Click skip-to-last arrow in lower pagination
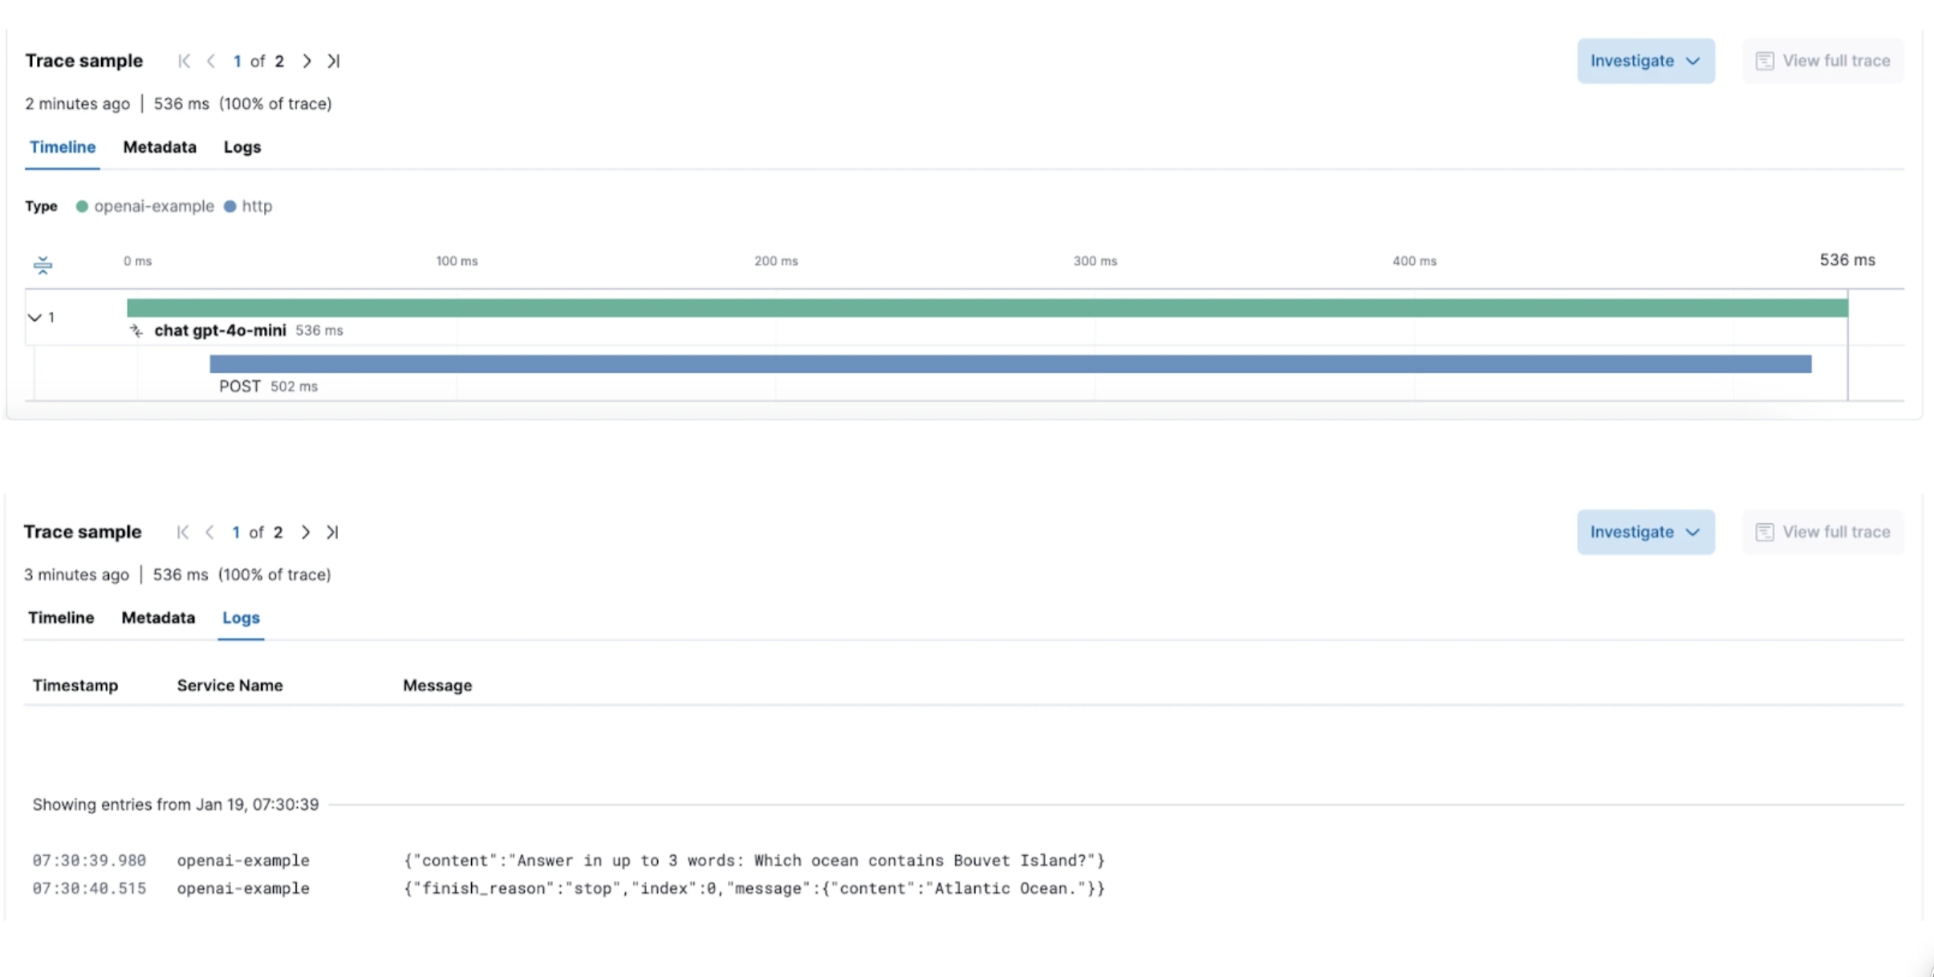Screen dimensions: 1934x977 [x=332, y=532]
